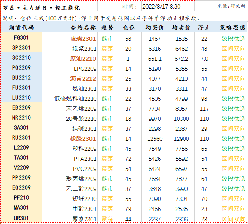The height and width of the screenshot is (224, 248).
Task: Click the 尿素2301 contract name
Action: [x=84, y=219]
